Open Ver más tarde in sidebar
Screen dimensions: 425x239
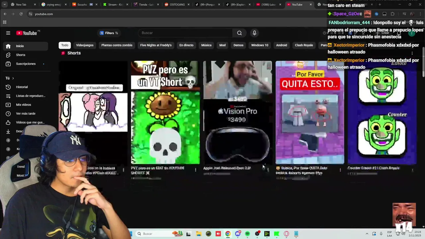(25, 114)
